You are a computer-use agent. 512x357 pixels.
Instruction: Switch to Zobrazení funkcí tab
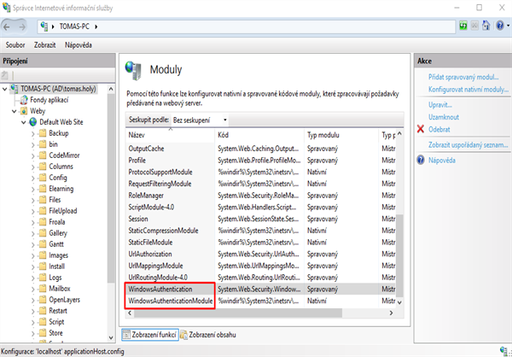(150, 335)
